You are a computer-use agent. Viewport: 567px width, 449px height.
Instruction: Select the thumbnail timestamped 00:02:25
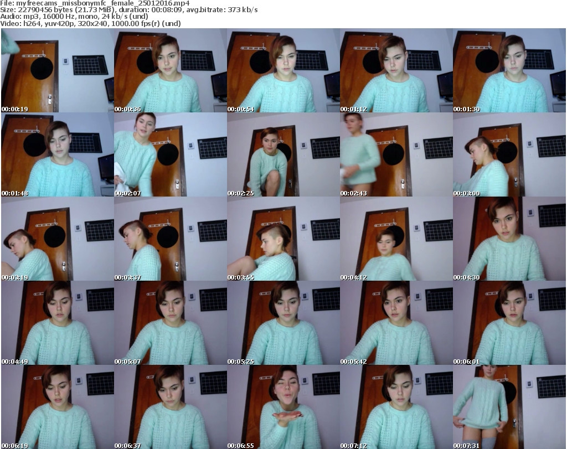283,154
